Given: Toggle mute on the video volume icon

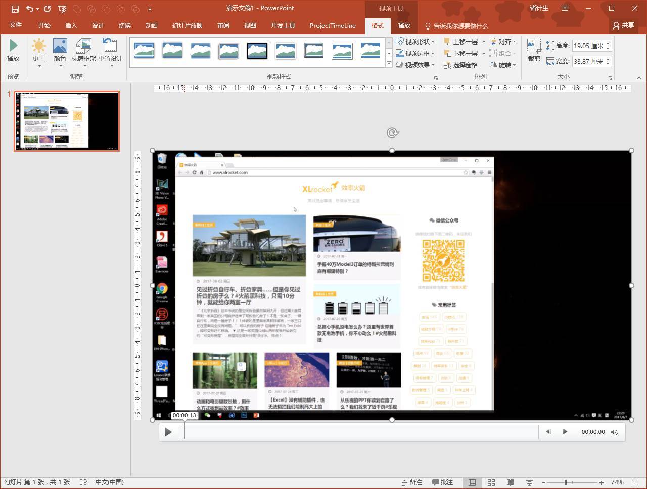Looking at the screenshot, I should point(614,432).
